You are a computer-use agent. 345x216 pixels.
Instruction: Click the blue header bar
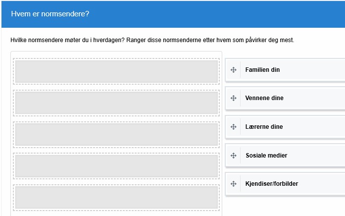pos(173,14)
